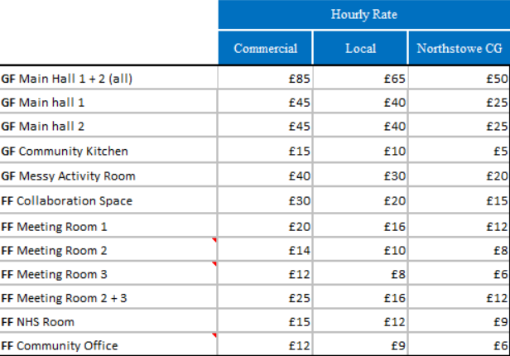Click the Northstowe CG rate for Community Kitchen
Viewport: 510px width, 356px height.
point(459,152)
